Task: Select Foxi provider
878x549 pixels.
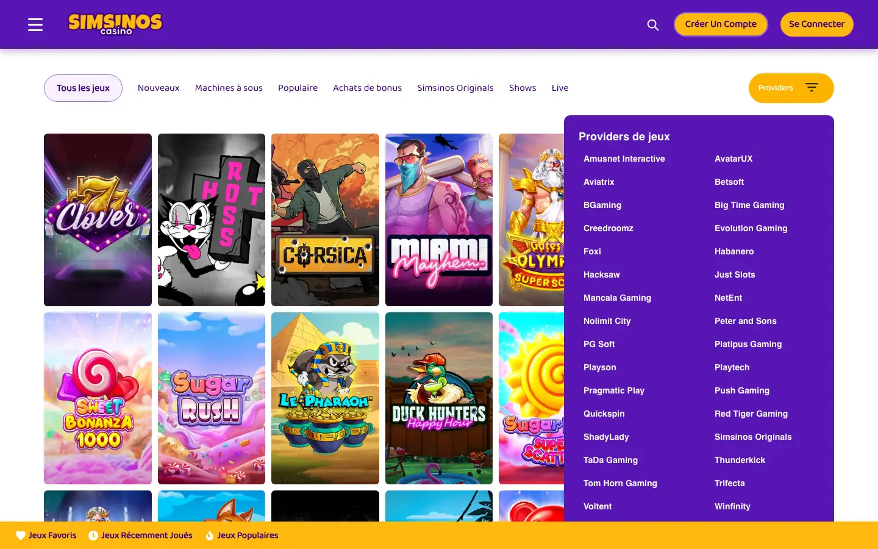Action: (x=592, y=251)
